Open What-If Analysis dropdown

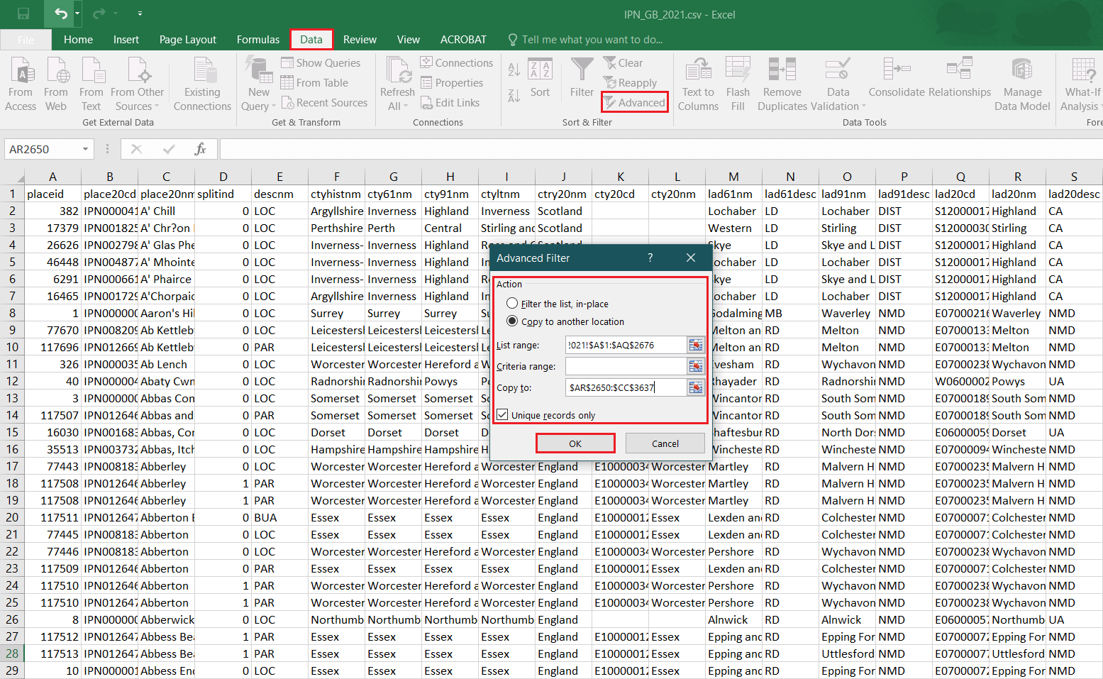pyautogui.click(x=1081, y=84)
